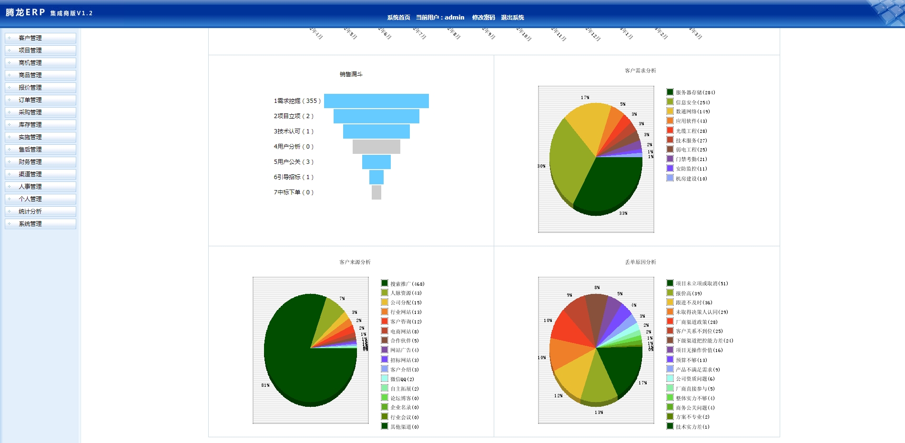905x443 pixels.
Task: Click the bullet icon beside 财务管理
Action: coord(9,162)
